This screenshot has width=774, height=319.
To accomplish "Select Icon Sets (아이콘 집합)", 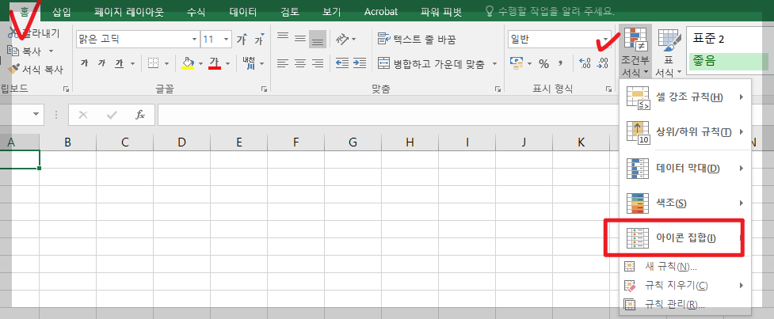I will click(685, 238).
